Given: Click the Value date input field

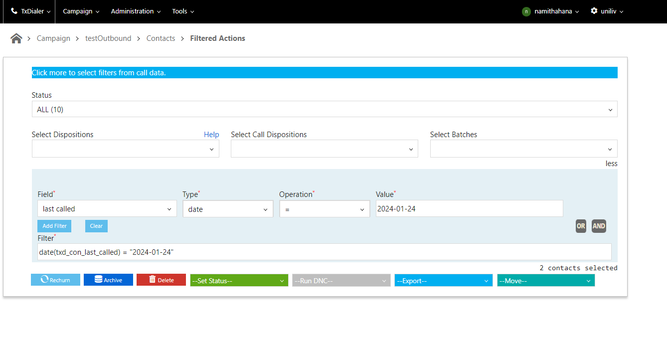Looking at the screenshot, I should tap(469, 209).
